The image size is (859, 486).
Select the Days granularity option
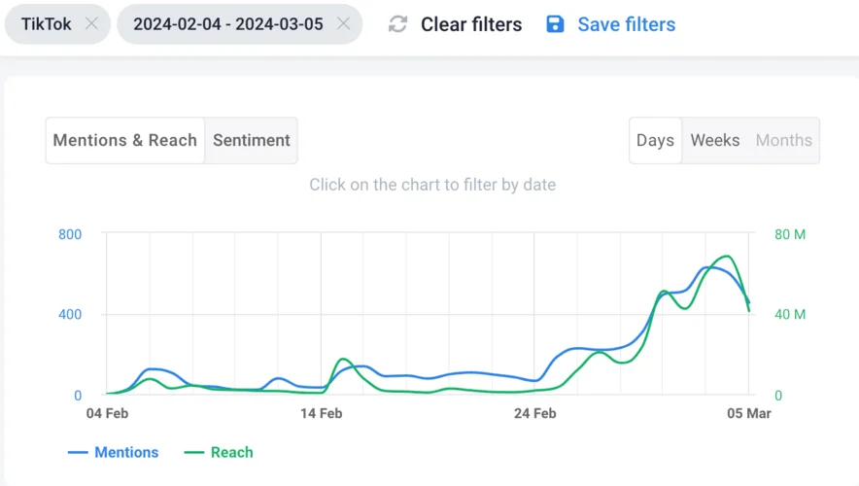[655, 140]
